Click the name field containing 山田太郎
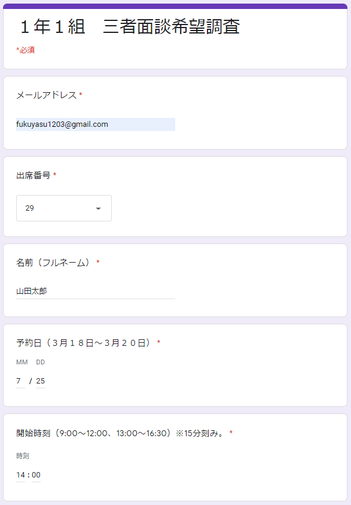Screen dimensions: 351x505 coord(96,291)
